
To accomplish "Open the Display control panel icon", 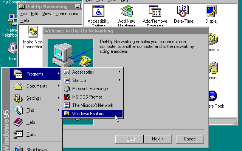I will tap(212, 12).
